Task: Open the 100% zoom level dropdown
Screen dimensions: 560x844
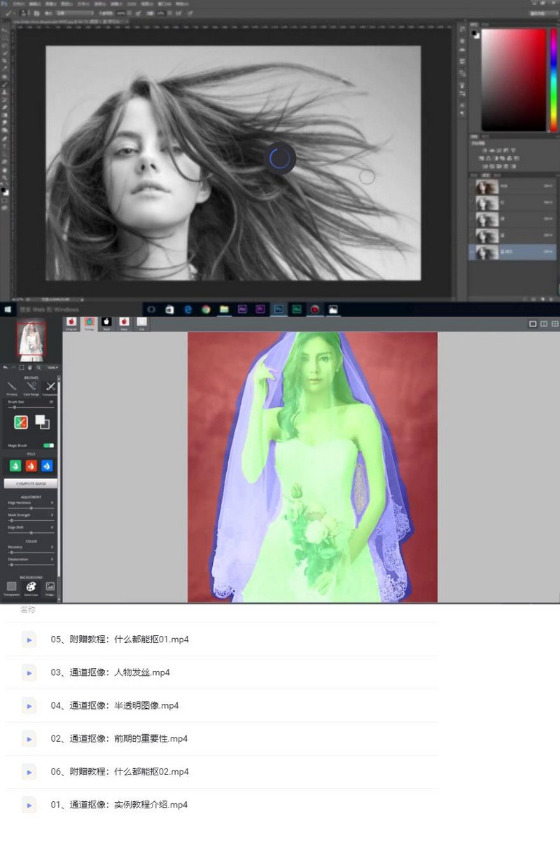Action: [x=52, y=367]
